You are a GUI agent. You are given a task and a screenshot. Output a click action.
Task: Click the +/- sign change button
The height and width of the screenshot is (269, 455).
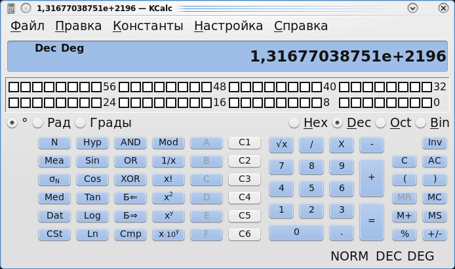point(435,234)
